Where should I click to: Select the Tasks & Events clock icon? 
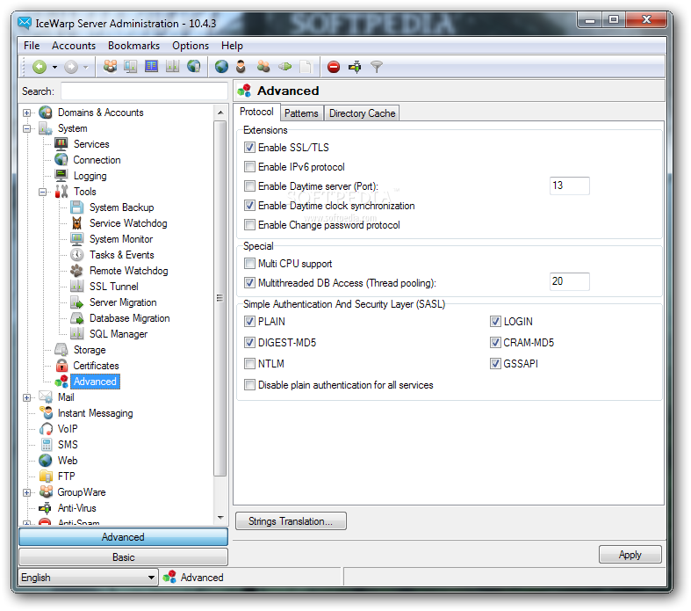(x=77, y=255)
